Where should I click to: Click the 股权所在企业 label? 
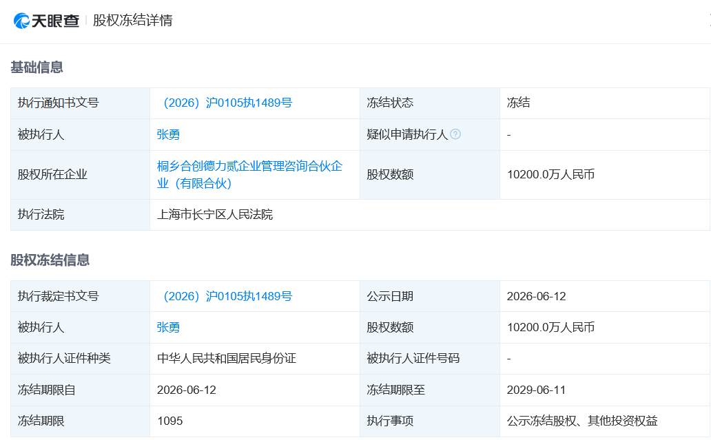pyautogui.click(x=52, y=174)
